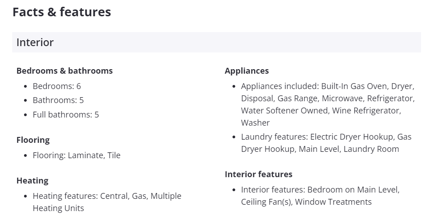Screen dimensions: 431x221
Task: Click the bold Flooring subheading
Action: [33, 140]
